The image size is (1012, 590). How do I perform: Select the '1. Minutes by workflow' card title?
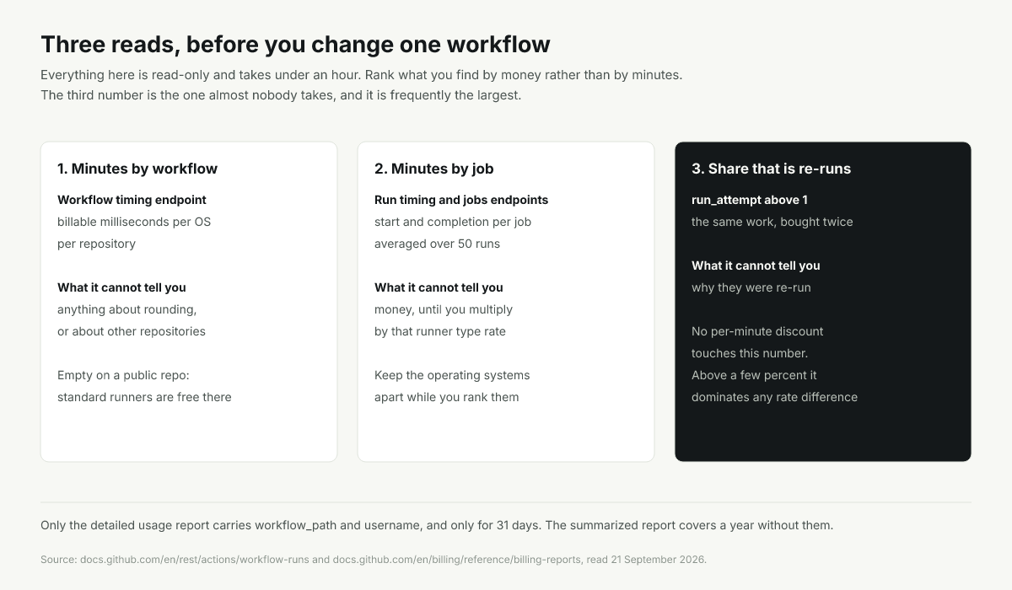point(137,169)
